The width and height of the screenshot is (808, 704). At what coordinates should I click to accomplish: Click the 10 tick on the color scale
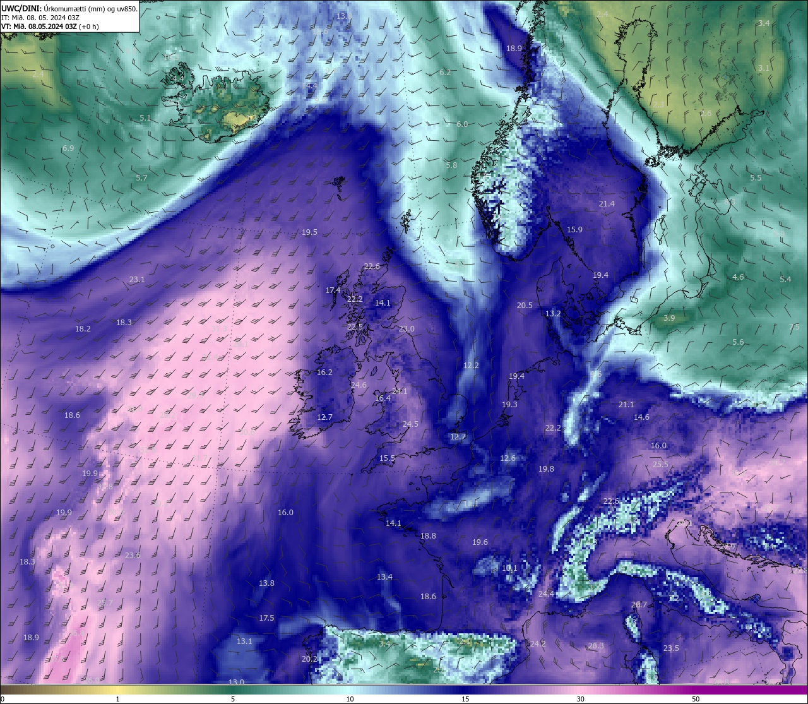350,699
